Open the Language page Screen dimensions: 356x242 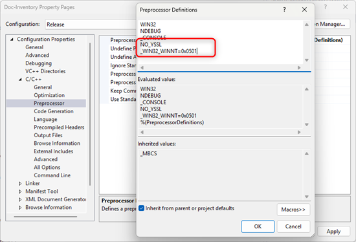[45, 119]
